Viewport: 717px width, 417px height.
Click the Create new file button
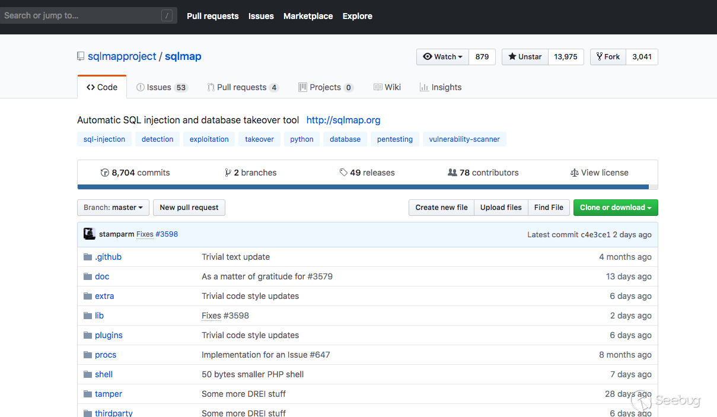441,208
